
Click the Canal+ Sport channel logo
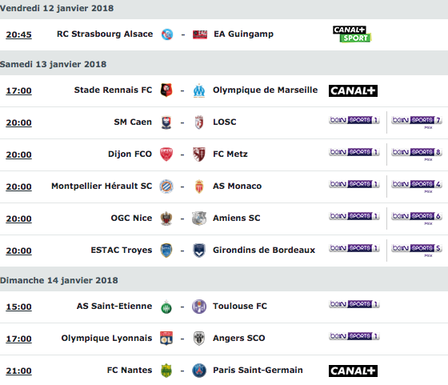(352, 34)
